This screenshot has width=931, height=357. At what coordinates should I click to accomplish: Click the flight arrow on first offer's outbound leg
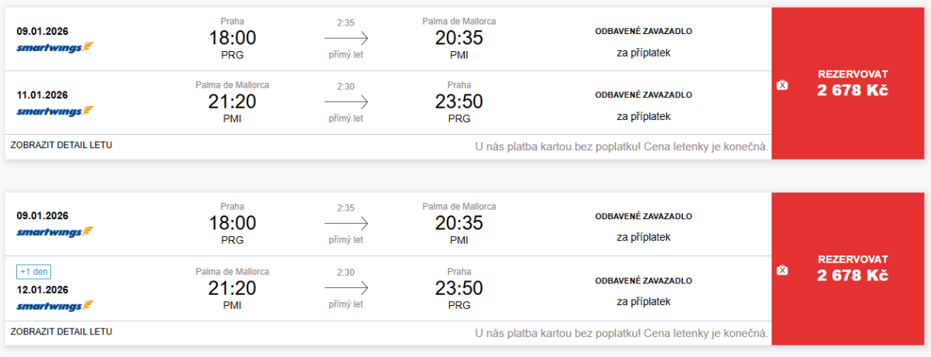(x=346, y=38)
